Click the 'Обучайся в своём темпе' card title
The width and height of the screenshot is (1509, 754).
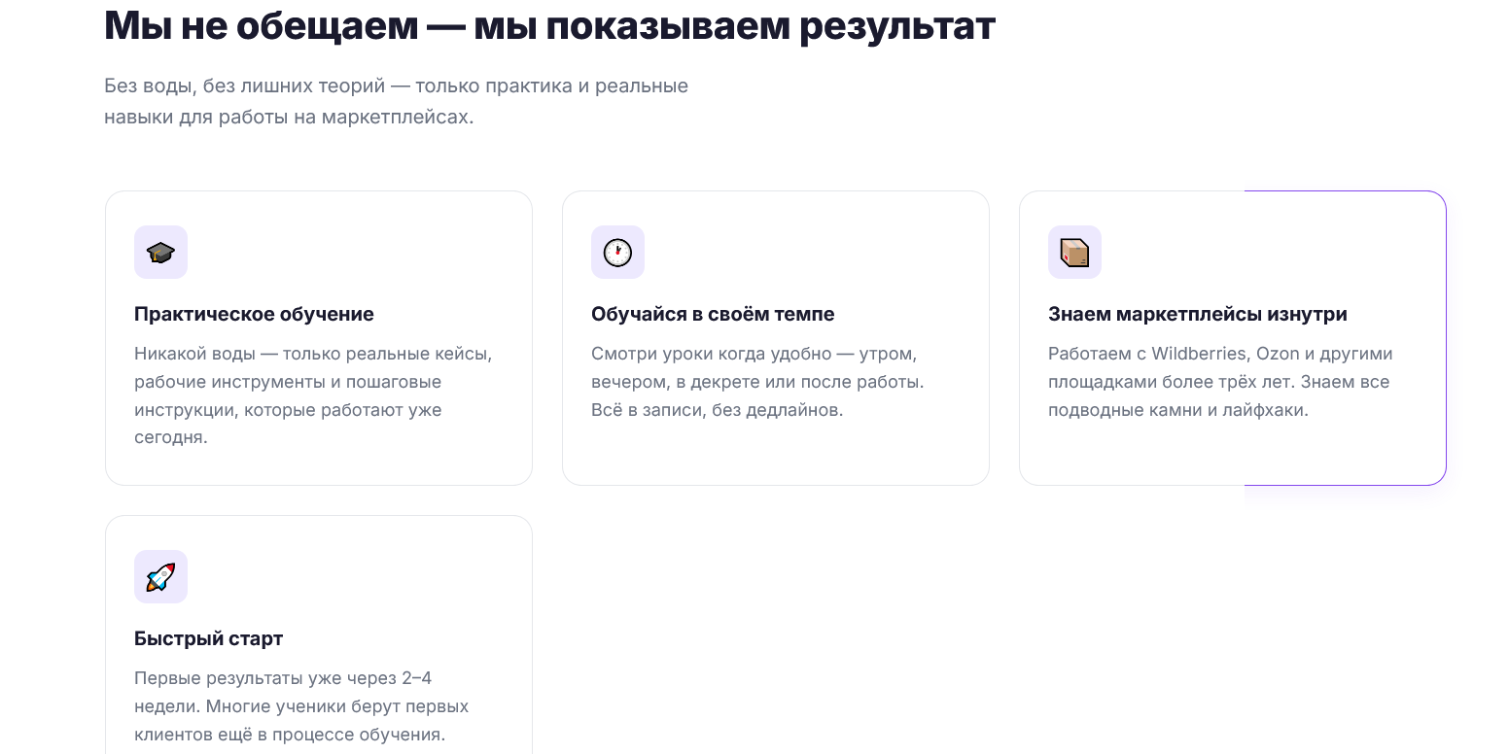[713, 314]
